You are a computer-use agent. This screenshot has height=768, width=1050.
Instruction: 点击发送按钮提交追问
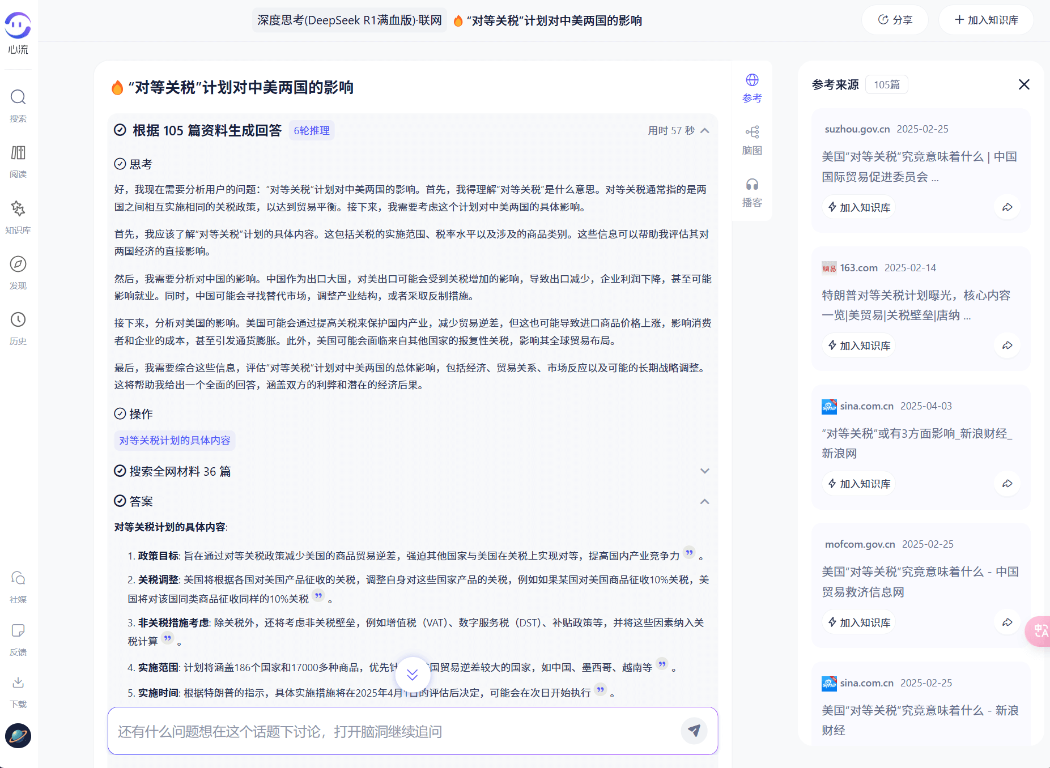694,731
